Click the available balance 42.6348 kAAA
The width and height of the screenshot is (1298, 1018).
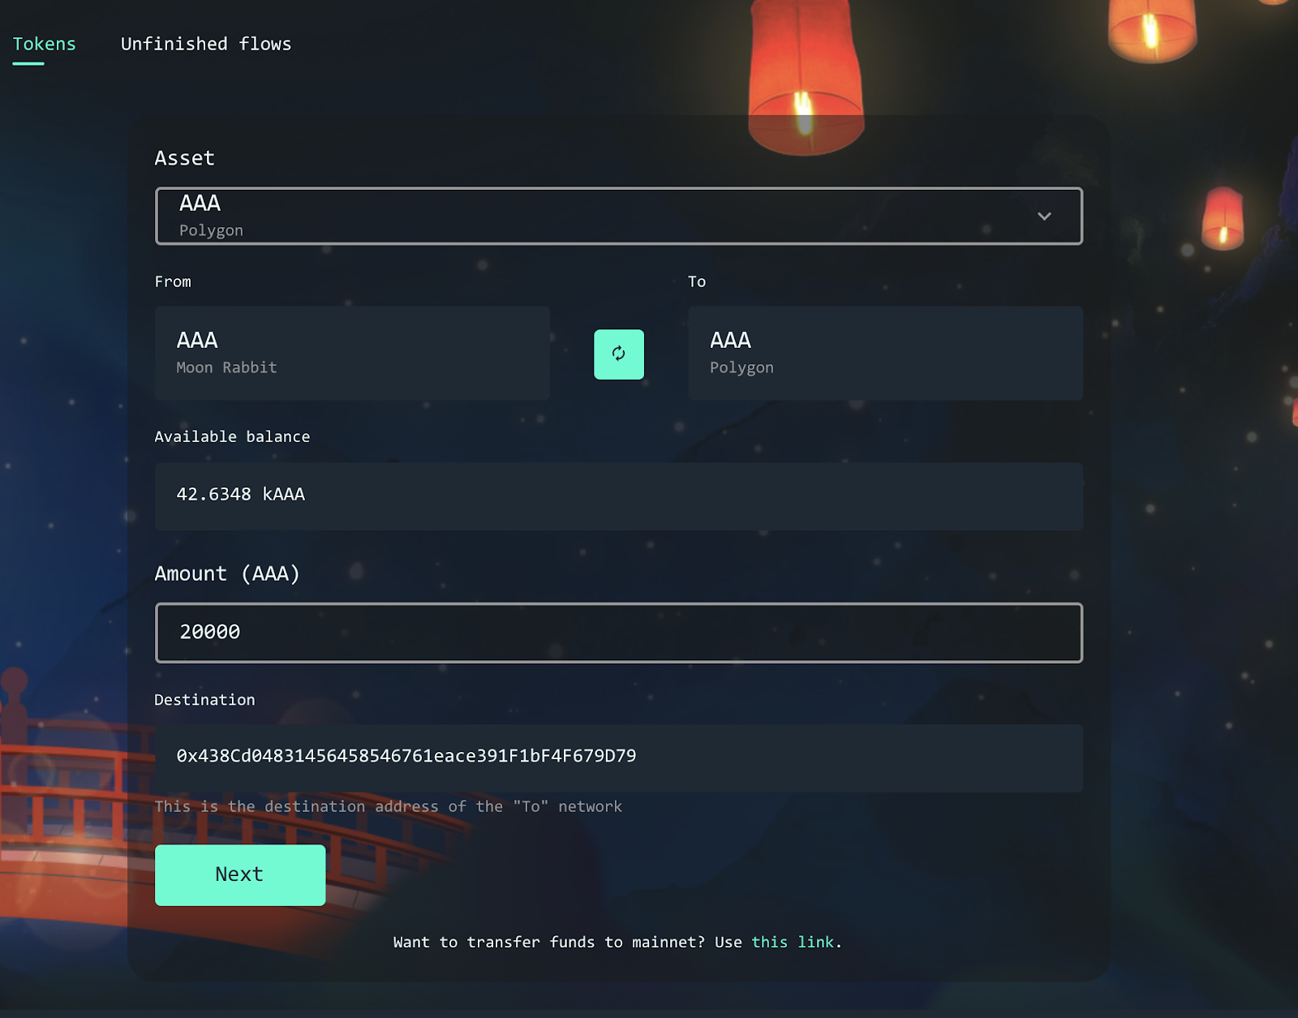[x=619, y=496]
